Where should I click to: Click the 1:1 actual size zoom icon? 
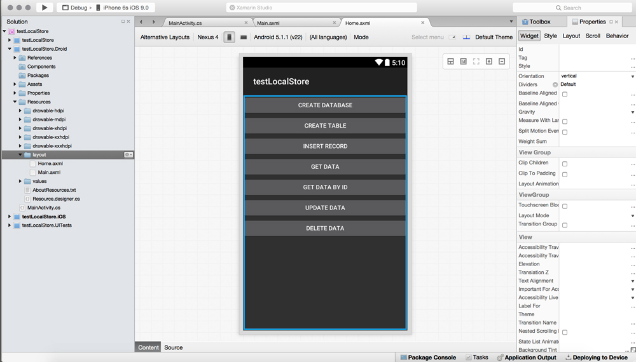coord(463,62)
